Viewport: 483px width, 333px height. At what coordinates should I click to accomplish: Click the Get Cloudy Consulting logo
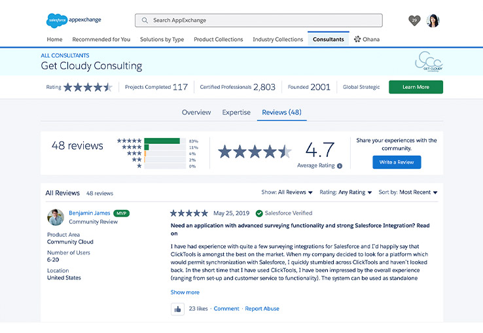(x=429, y=61)
